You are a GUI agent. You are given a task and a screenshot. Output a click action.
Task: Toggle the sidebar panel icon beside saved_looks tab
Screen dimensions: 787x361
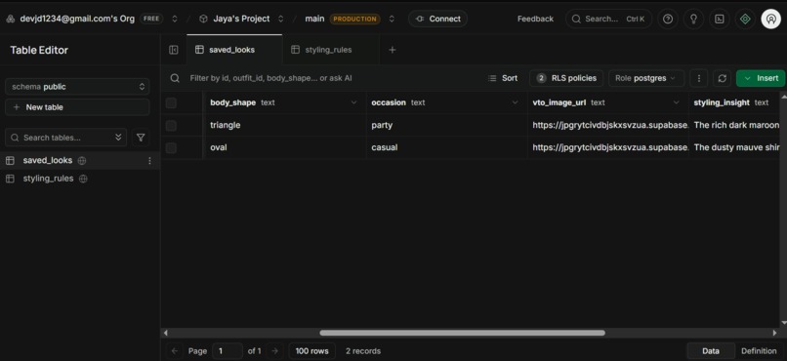coord(174,50)
